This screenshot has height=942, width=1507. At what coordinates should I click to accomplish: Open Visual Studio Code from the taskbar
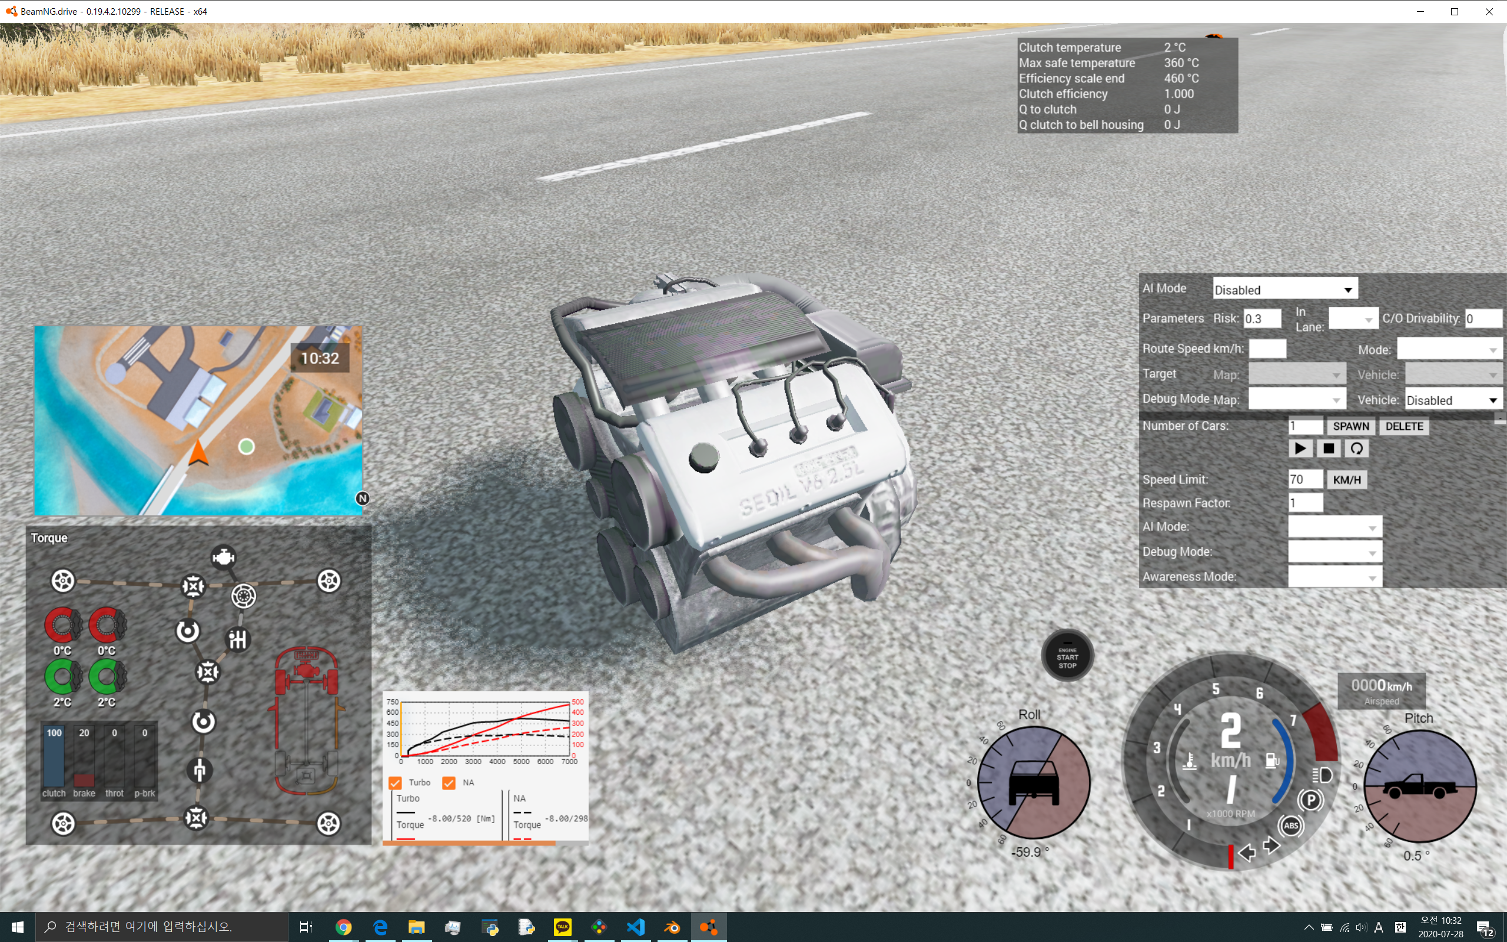point(636,927)
